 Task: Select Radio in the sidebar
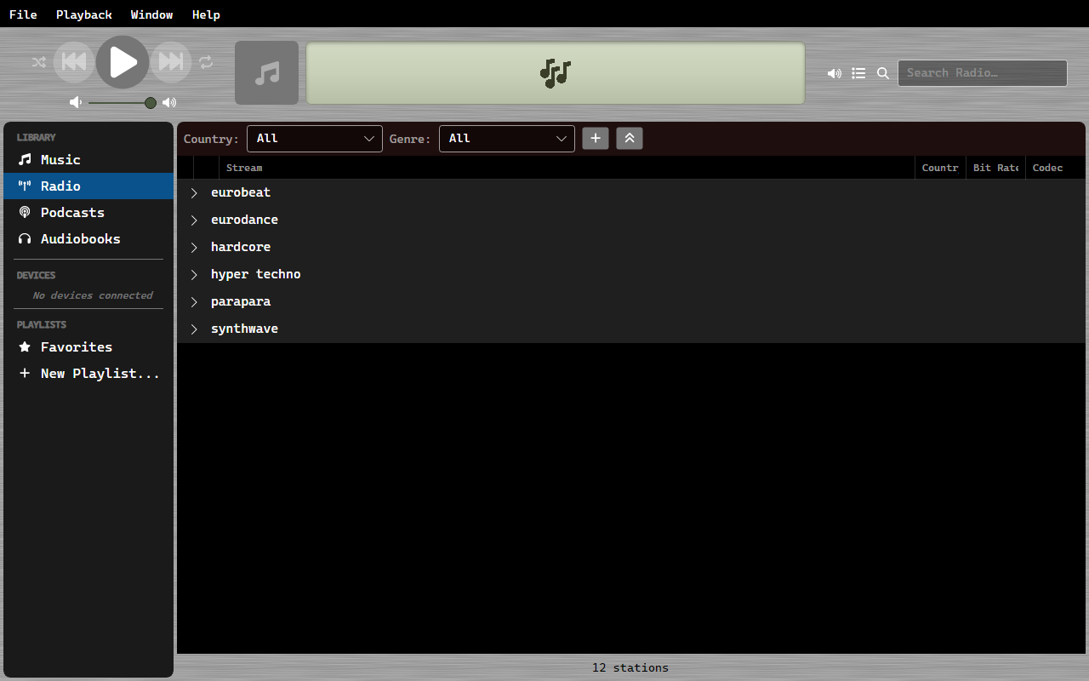click(x=88, y=186)
